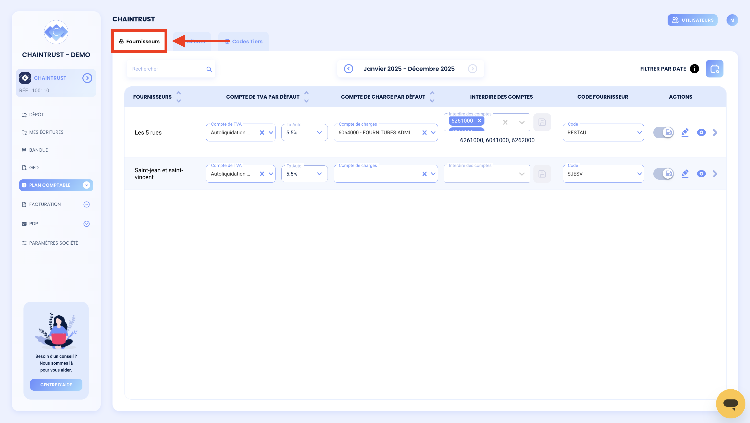Open Banque in the sidebar
The width and height of the screenshot is (750, 423).
[35, 150]
